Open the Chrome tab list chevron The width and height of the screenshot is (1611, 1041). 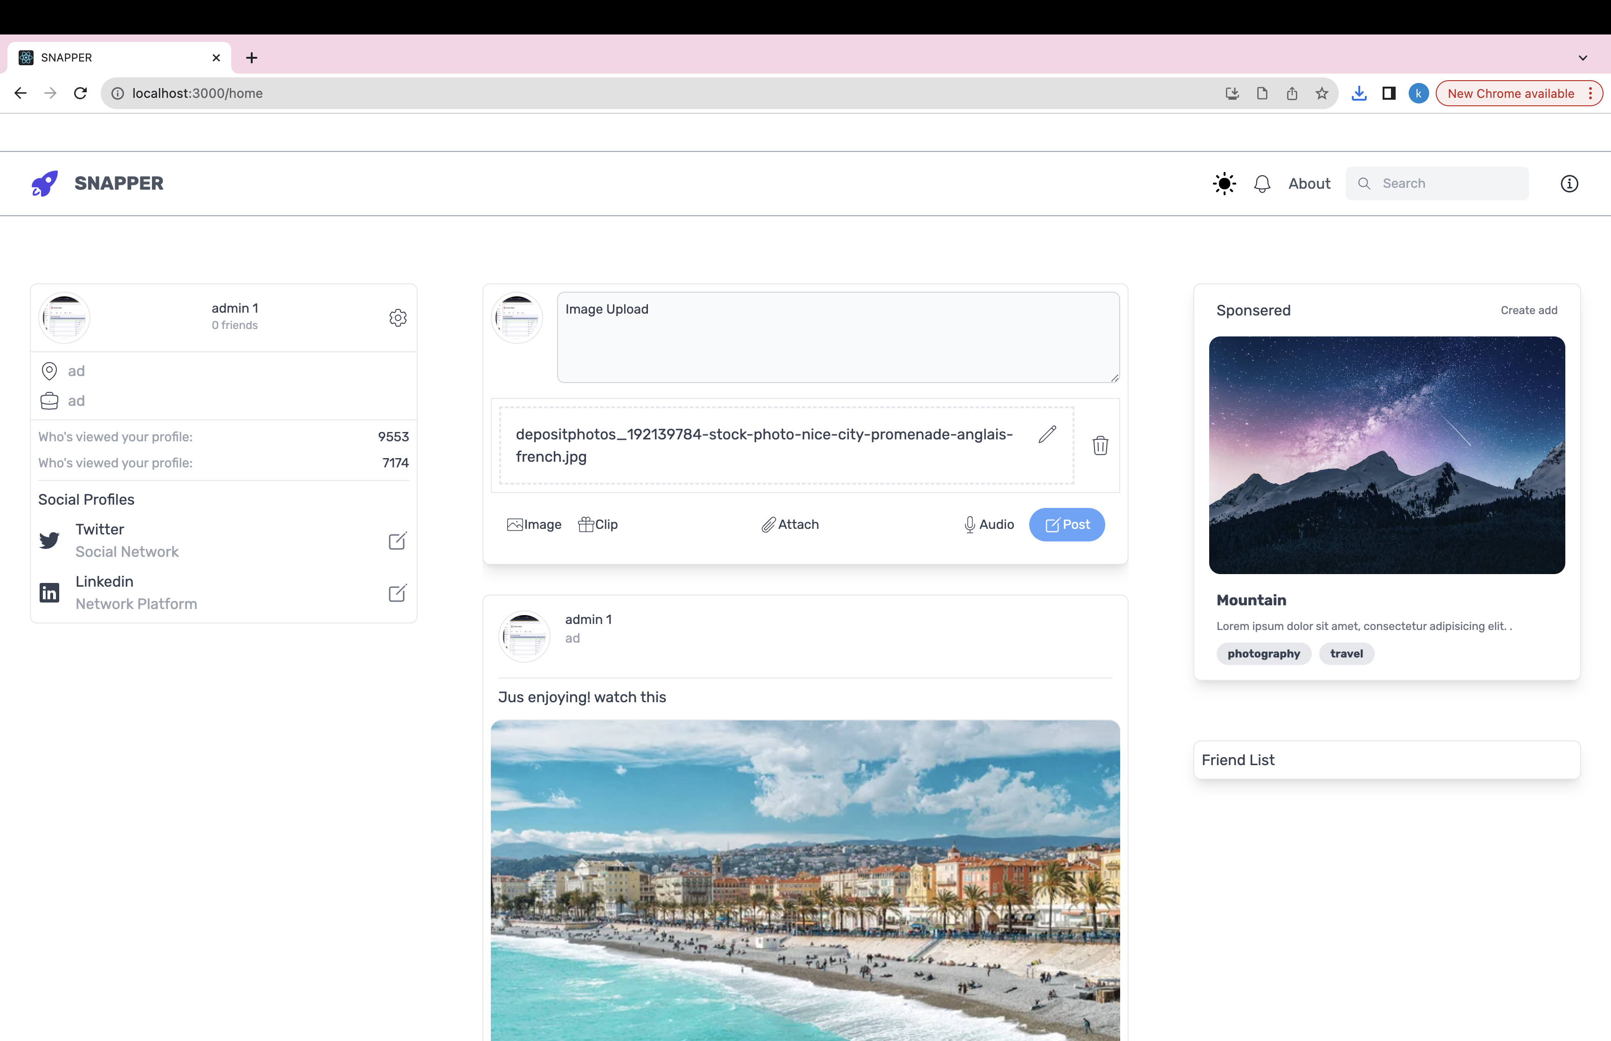pos(1582,57)
